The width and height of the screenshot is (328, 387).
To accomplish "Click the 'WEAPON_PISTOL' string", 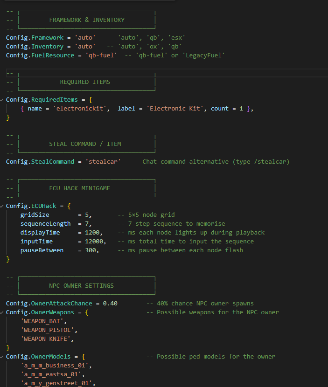I will point(47,330).
